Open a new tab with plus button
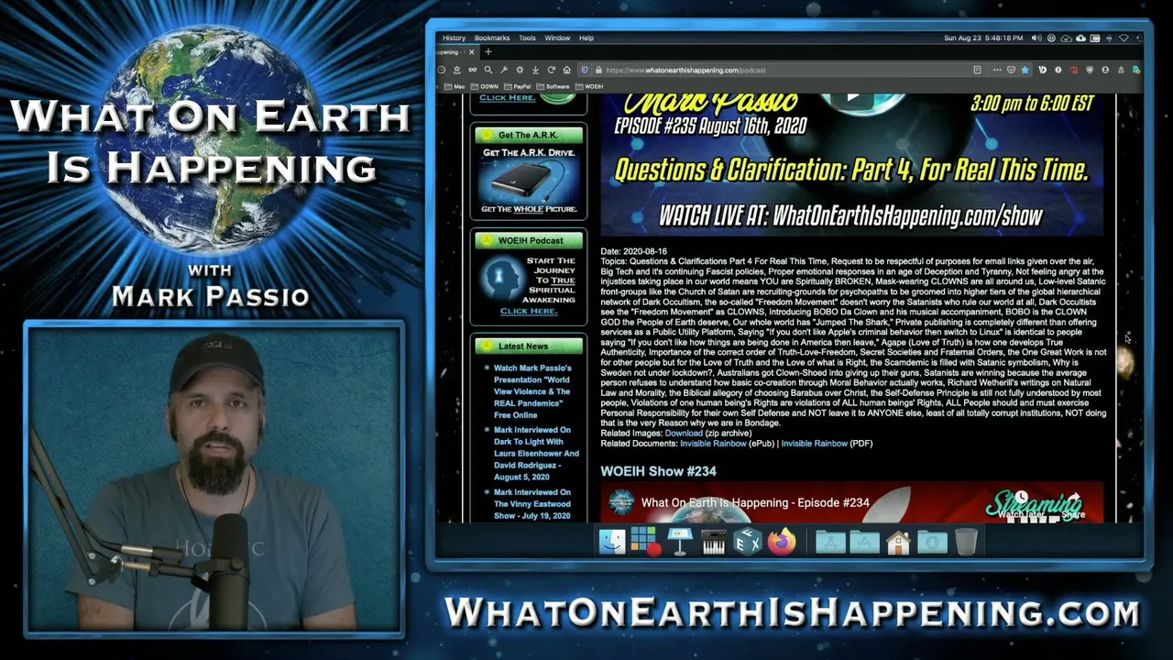 click(x=488, y=52)
